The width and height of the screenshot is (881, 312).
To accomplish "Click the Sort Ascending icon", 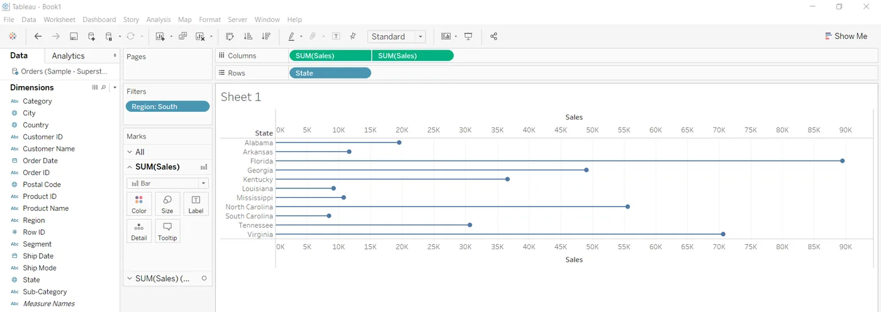I will pos(248,36).
